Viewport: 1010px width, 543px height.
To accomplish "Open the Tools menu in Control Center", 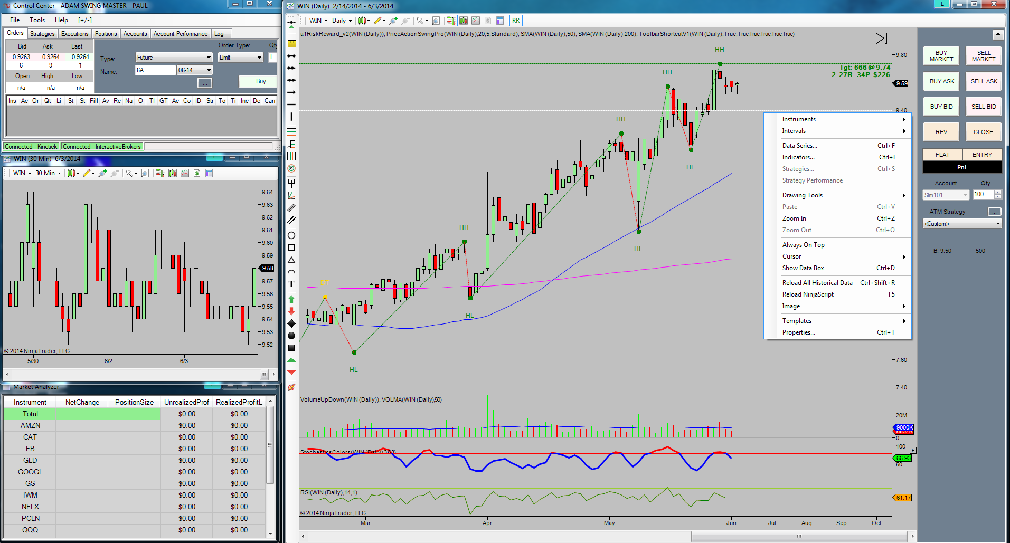I will 37,20.
